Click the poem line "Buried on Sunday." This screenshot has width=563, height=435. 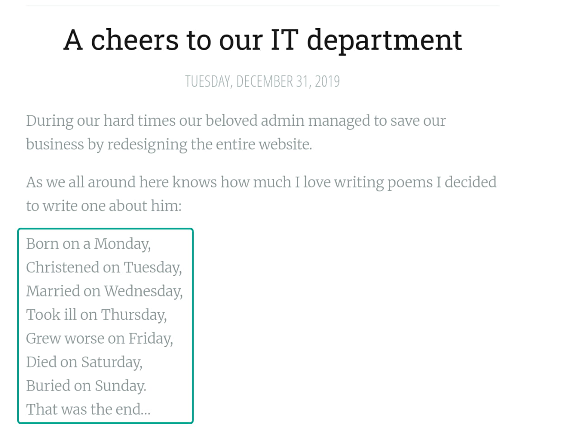pyautogui.click(x=86, y=386)
